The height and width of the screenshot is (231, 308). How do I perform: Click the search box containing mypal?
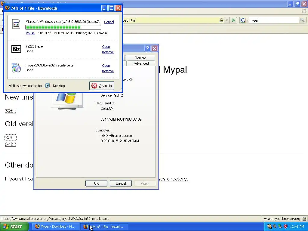coord(274,20)
